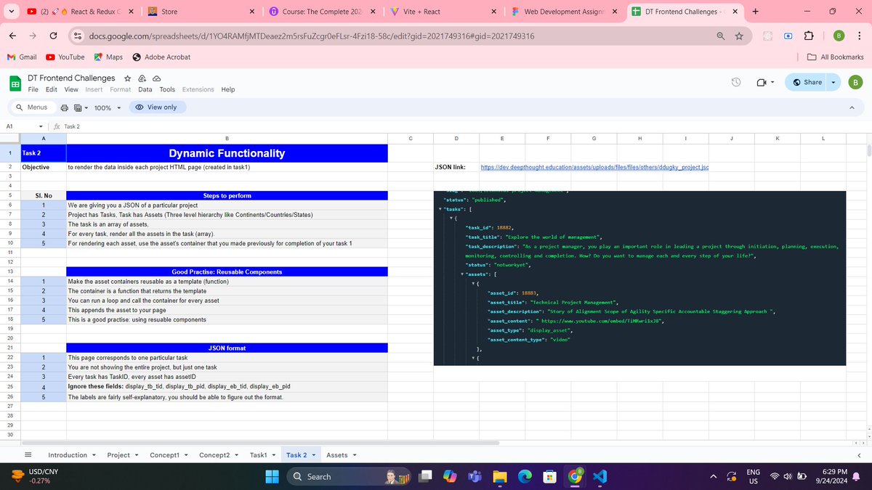Open the all sheets list icon
Viewport: 872px width, 490px height.
tap(28, 455)
